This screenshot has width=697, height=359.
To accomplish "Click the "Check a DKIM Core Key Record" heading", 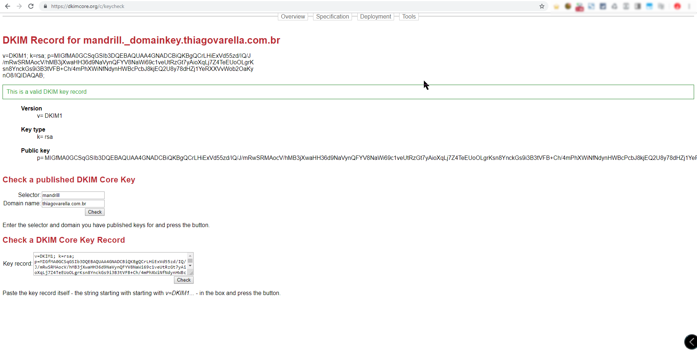I will coord(64,240).
